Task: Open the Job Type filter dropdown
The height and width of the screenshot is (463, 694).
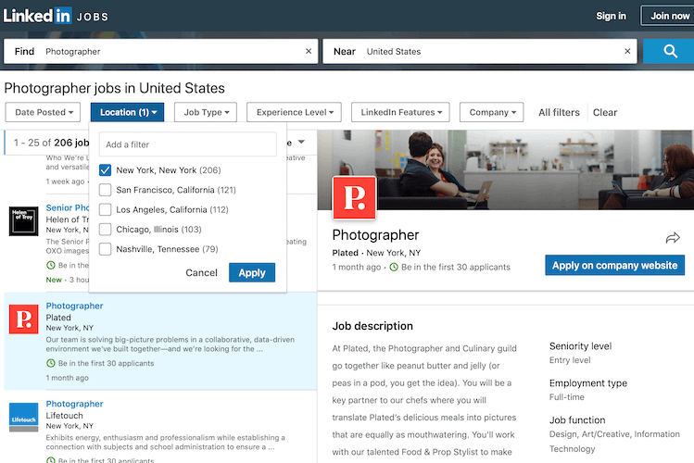Action: coord(206,112)
